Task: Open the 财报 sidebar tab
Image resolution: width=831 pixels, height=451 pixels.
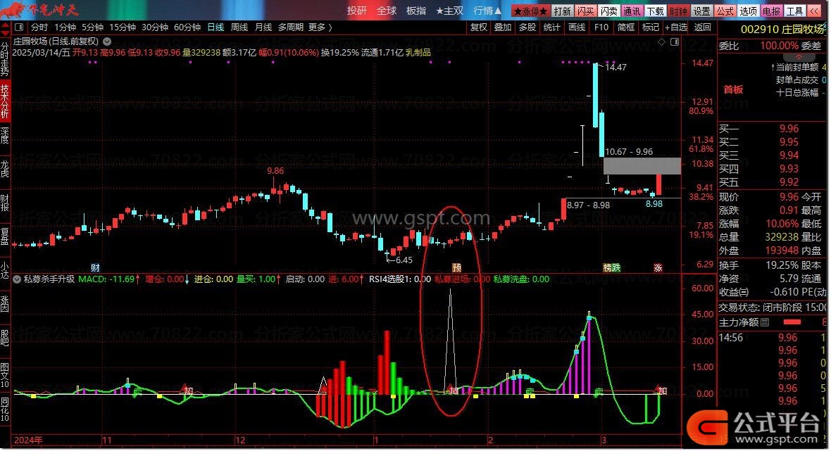Action: (x=5, y=202)
